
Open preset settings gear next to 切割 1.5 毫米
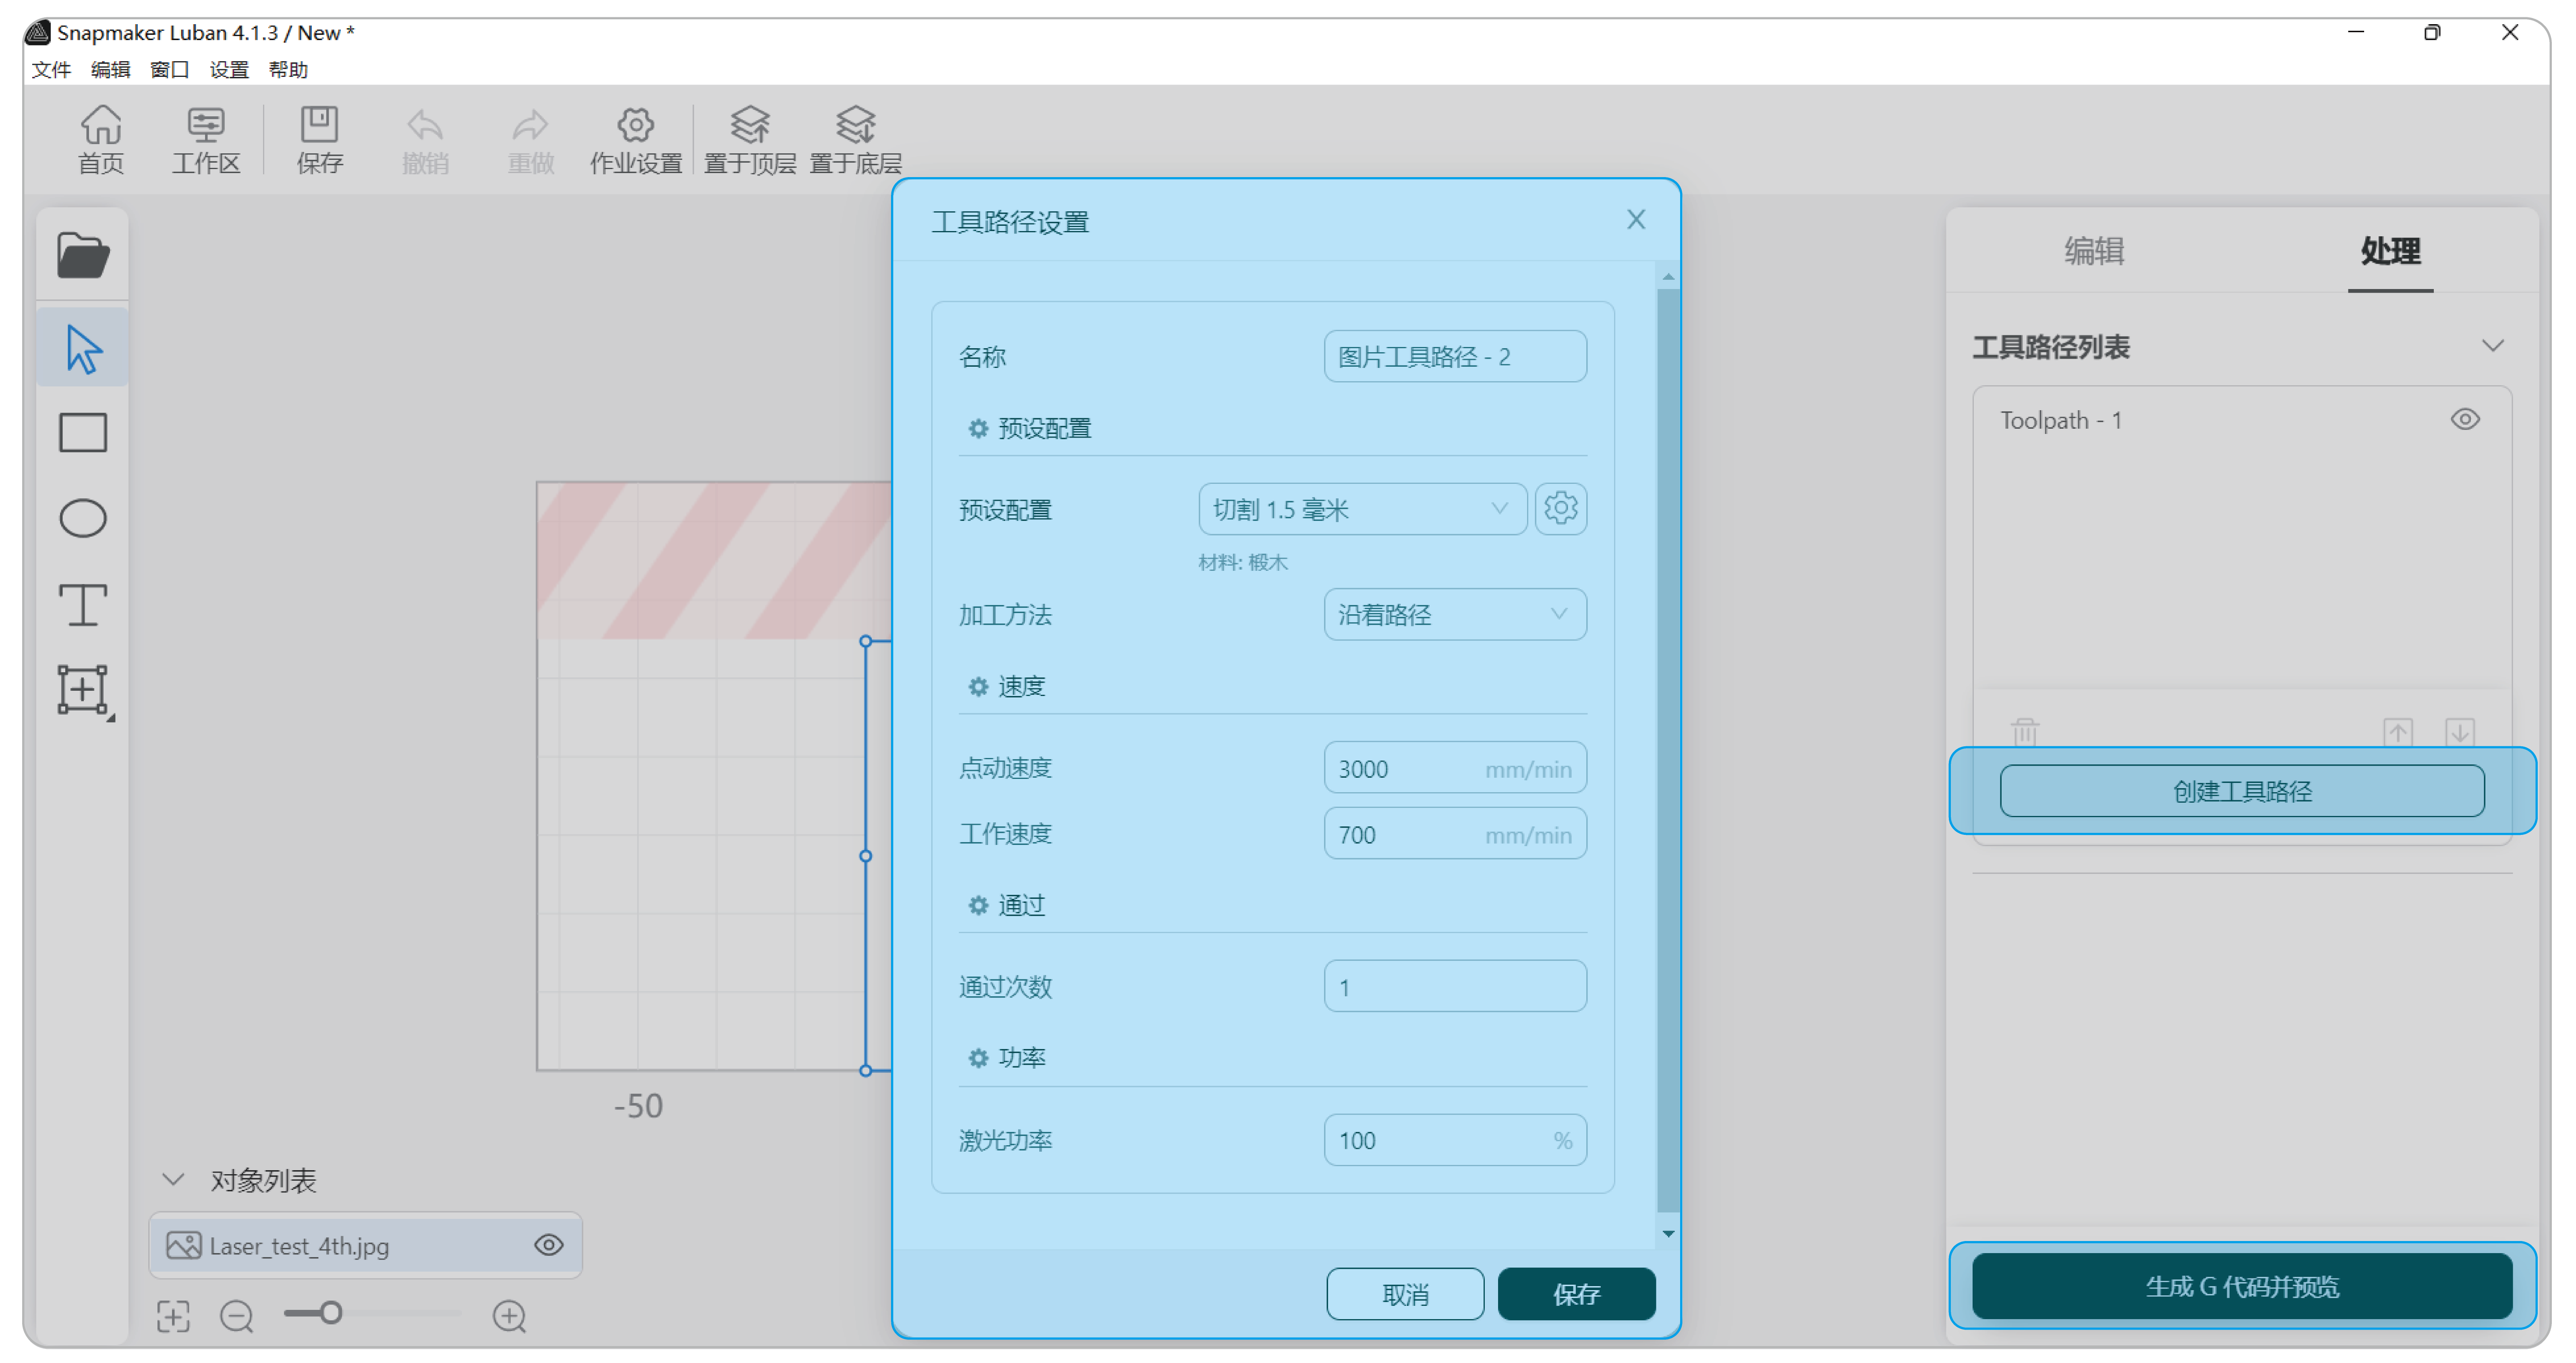[1560, 509]
